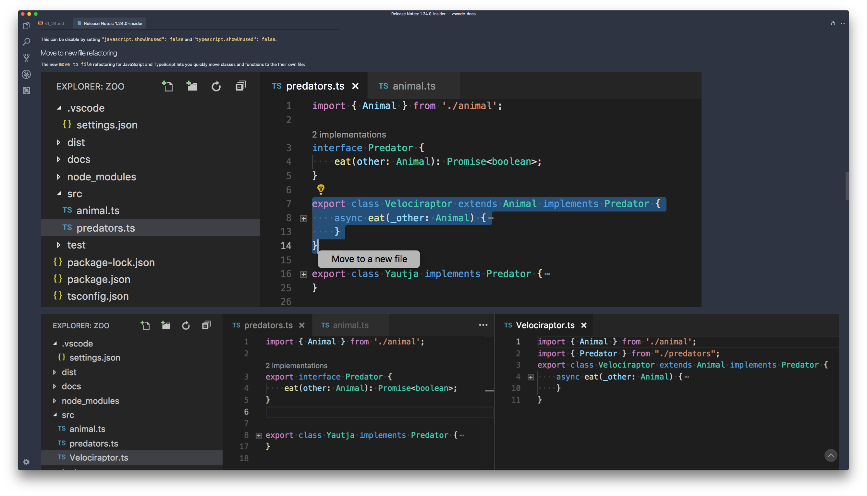Click the lightbulb code action icon
This screenshot has height=496, width=867.
[x=321, y=189]
